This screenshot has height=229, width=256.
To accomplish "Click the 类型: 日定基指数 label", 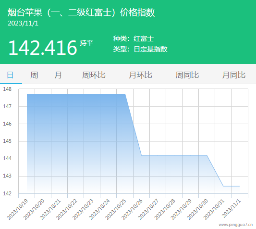I will click(140, 49).
